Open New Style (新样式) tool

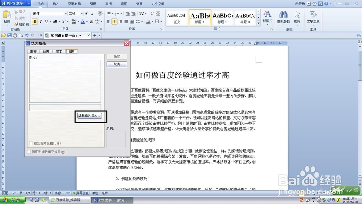coord(268,17)
